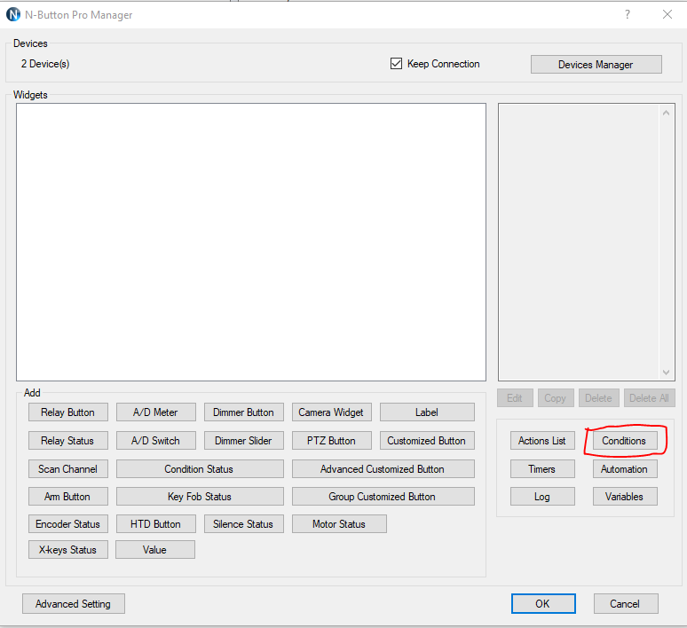The height and width of the screenshot is (628, 687).
Task: Click the Cancel button
Action: (x=626, y=604)
